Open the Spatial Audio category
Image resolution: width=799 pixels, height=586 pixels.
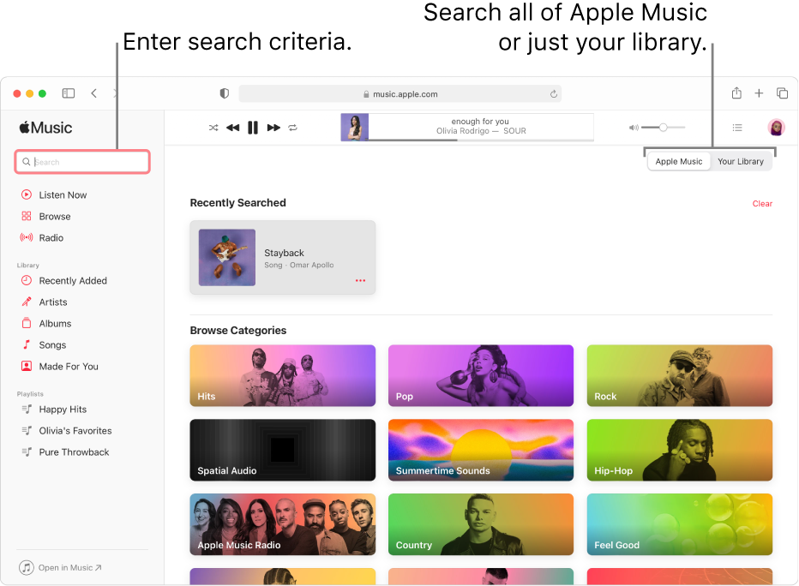(283, 450)
